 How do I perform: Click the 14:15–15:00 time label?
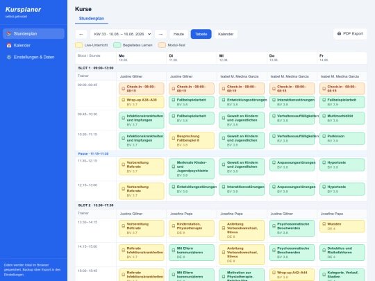(87, 246)
